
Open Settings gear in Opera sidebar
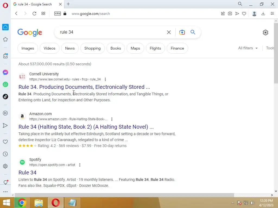point(5,166)
